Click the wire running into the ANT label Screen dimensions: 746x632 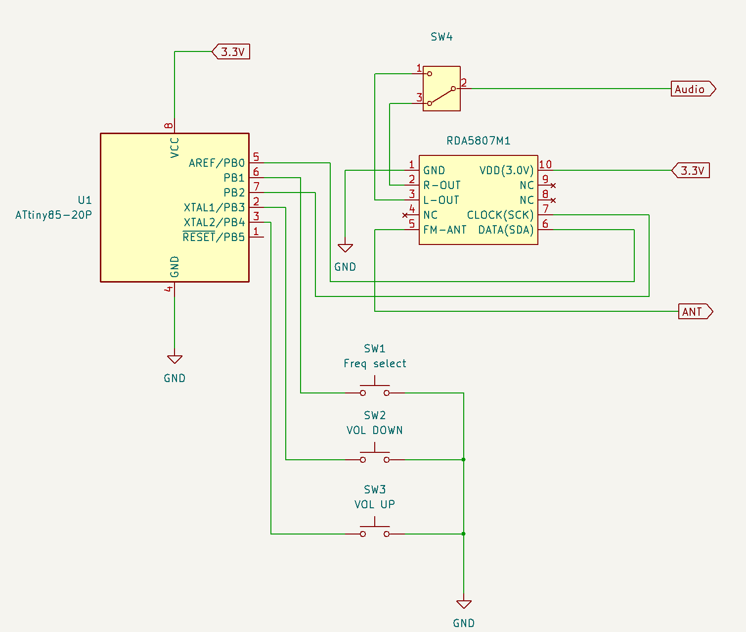[x=527, y=311]
